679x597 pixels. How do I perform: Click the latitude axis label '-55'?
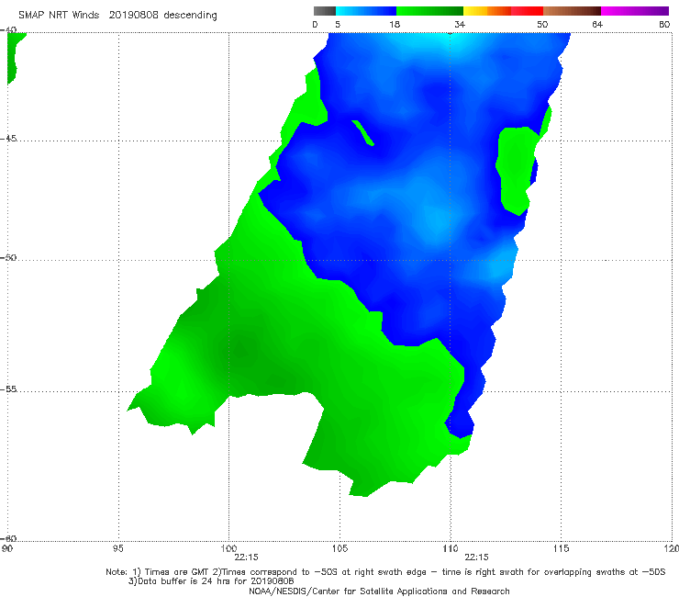point(8,389)
